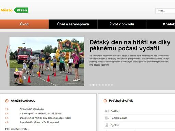Select the eighth carousel dot
175x131 pixels.
click(x=112, y=85)
